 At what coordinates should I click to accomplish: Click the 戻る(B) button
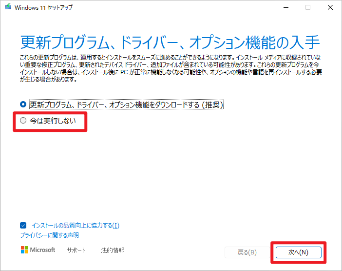pos(247,252)
